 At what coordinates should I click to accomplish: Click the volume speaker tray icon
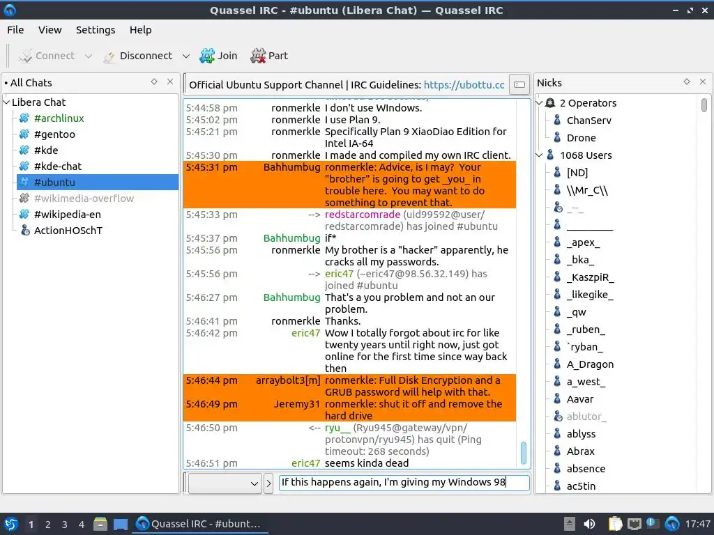[589, 524]
